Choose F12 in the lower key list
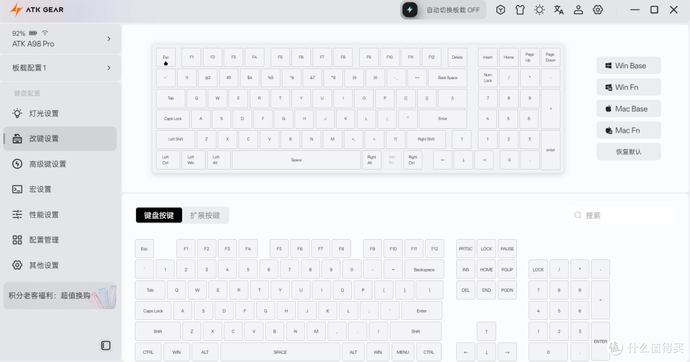 pos(434,249)
